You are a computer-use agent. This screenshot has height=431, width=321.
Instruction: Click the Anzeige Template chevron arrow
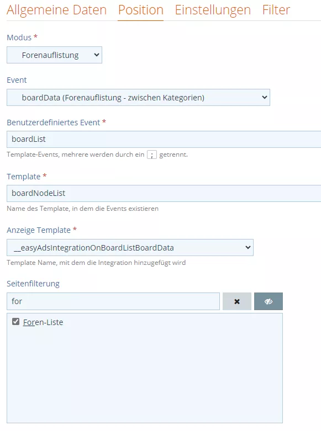tap(248, 247)
